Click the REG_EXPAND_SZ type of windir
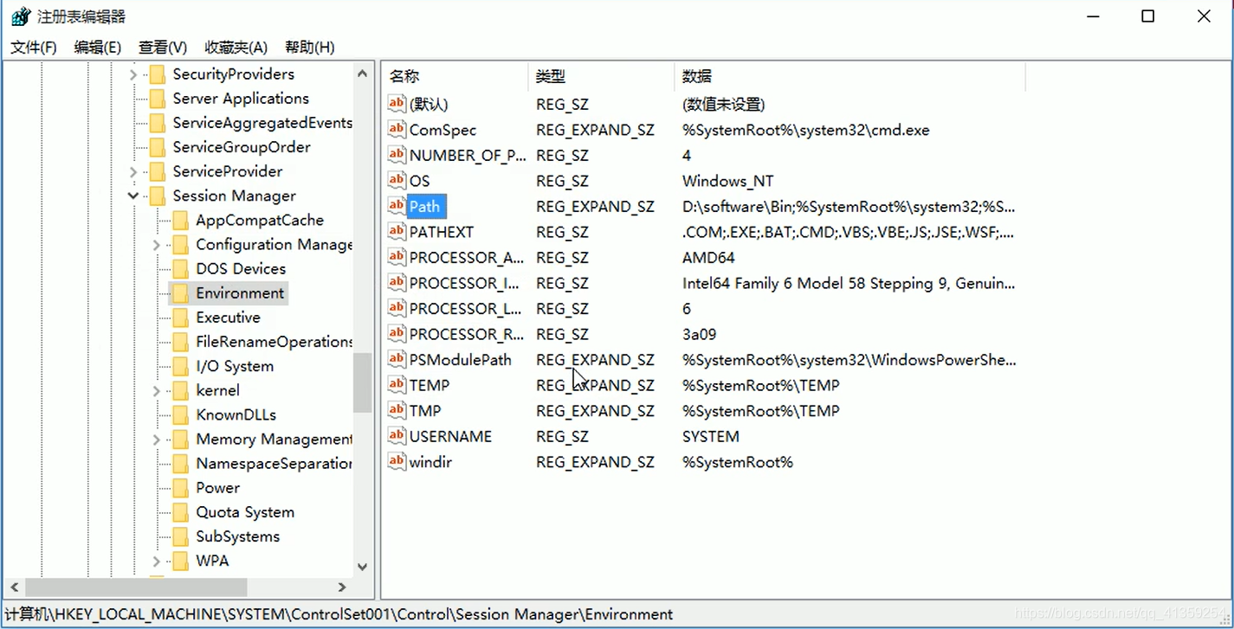Image resolution: width=1234 pixels, height=629 pixels. pyautogui.click(x=595, y=461)
